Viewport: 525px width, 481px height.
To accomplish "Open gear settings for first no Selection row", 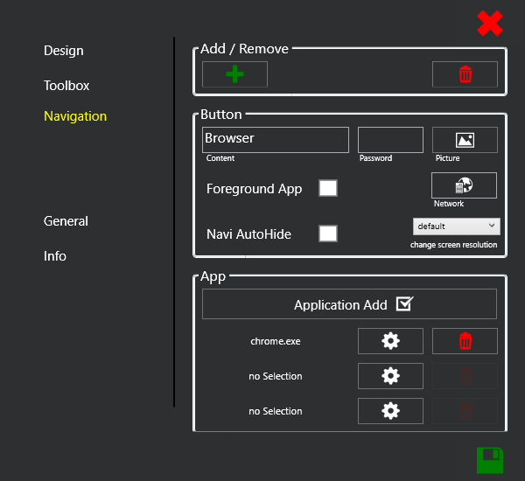I will point(390,376).
